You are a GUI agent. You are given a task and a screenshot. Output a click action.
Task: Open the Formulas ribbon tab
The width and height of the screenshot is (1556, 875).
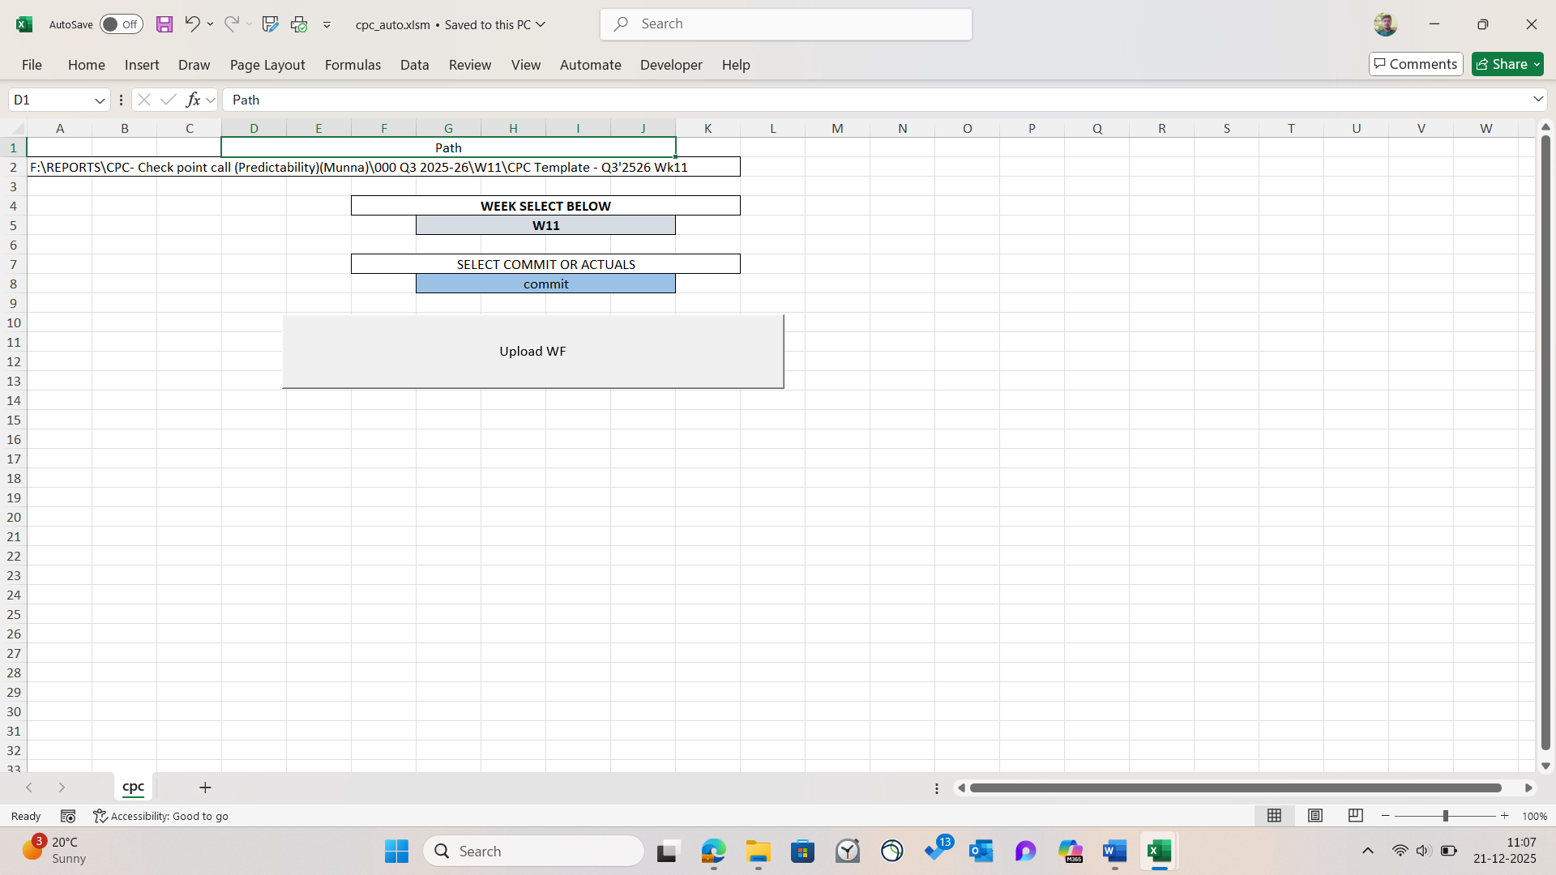353,65
